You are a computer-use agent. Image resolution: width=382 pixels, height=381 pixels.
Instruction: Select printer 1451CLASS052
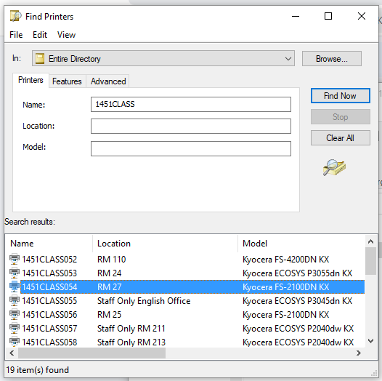tap(49, 260)
